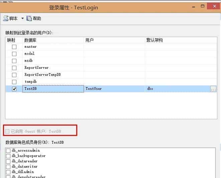Check the tempdb mapping checkbox
The height and width of the screenshot is (178, 221).
coord(14,82)
